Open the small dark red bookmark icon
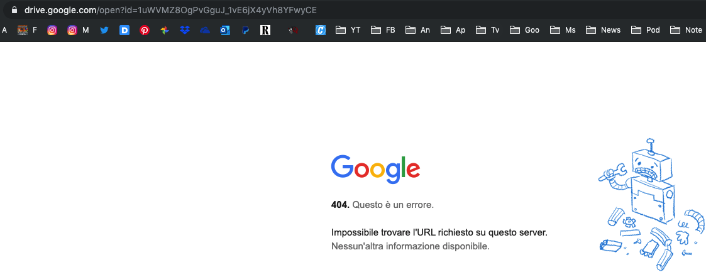Viewport: 706px width, 277px height. click(293, 30)
